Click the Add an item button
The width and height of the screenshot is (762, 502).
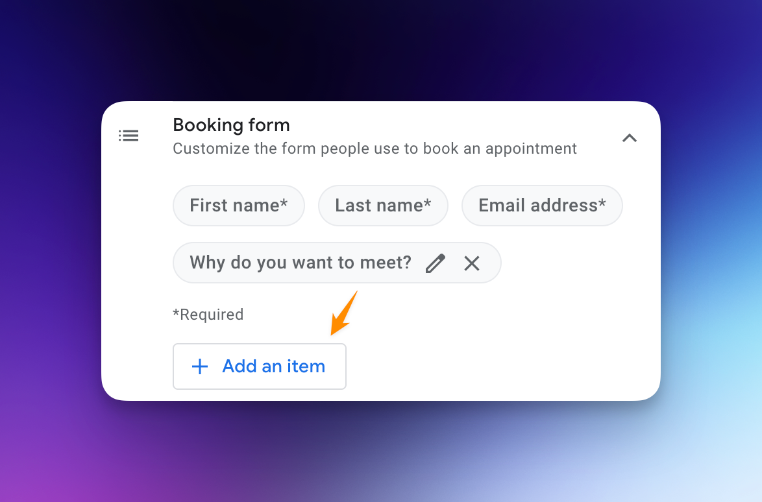[x=260, y=366]
